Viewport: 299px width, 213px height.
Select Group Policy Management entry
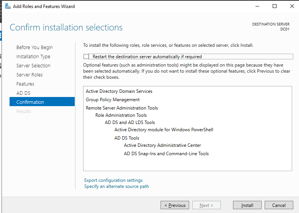tap(113, 100)
